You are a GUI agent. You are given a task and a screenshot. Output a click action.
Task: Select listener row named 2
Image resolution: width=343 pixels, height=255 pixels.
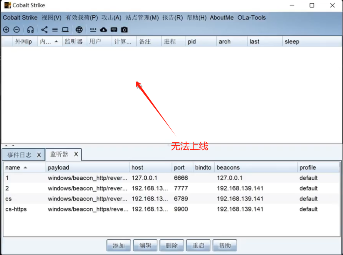[x=171, y=188]
